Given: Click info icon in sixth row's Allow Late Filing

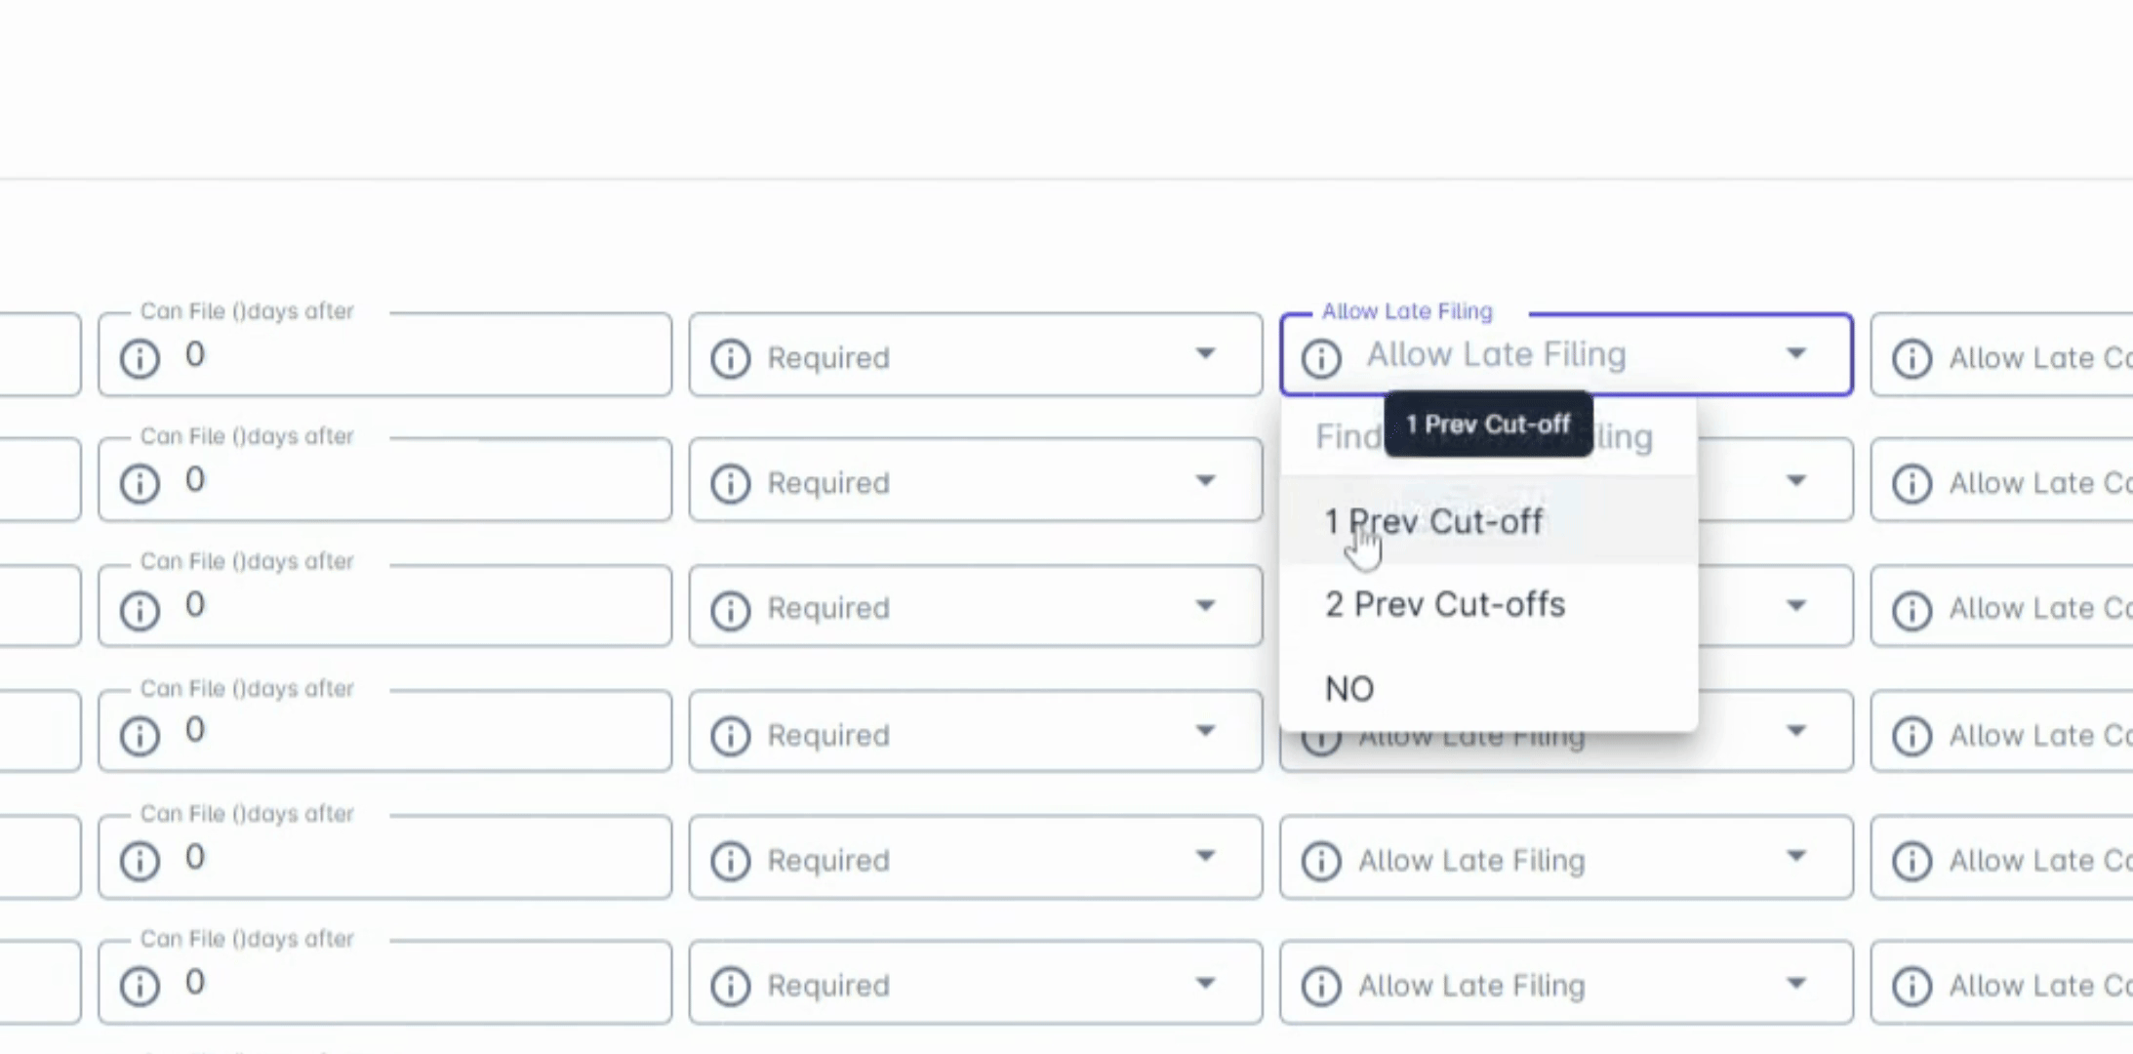Looking at the screenshot, I should [1321, 986].
